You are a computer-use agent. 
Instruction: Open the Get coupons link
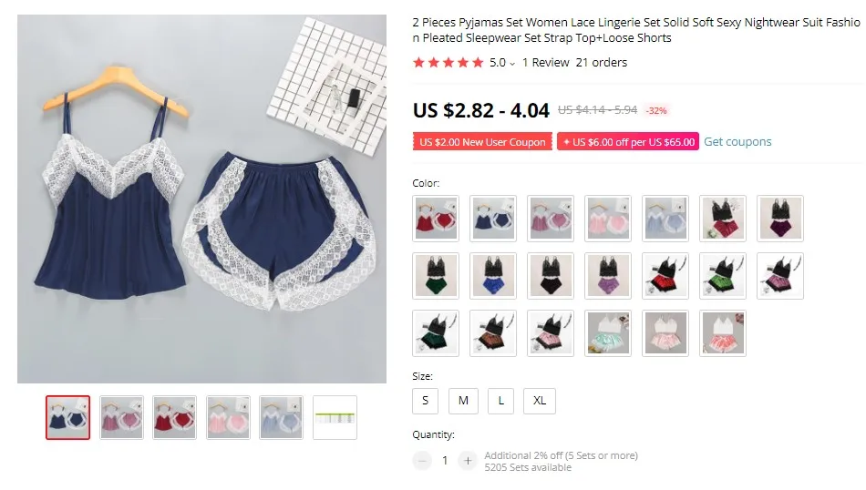(737, 142)
